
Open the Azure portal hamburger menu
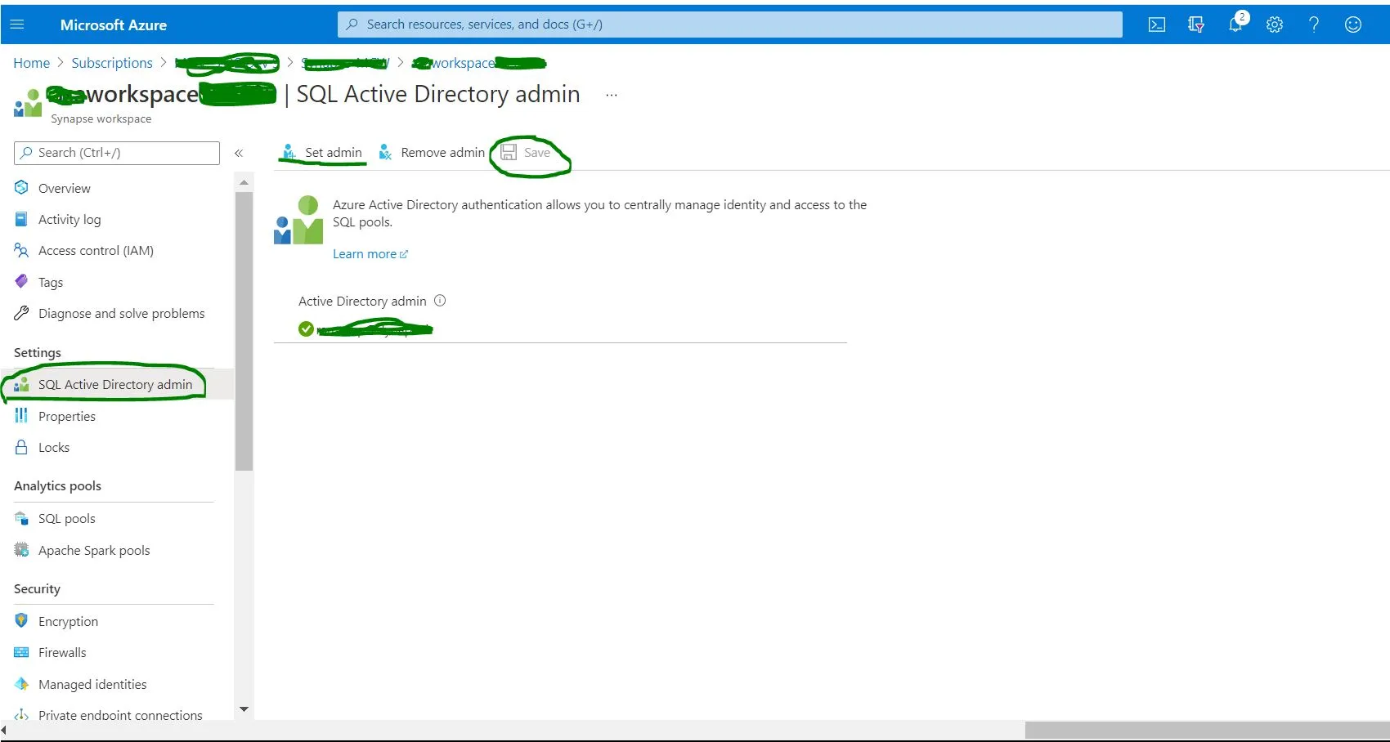(17, 25)
